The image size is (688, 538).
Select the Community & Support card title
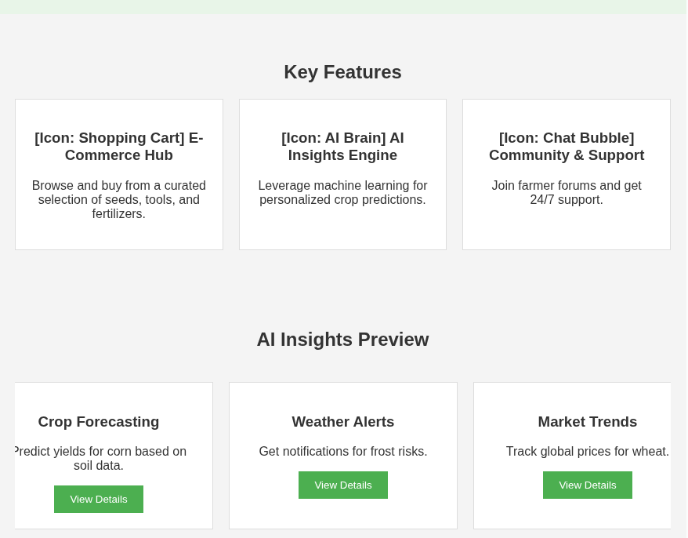567,146
